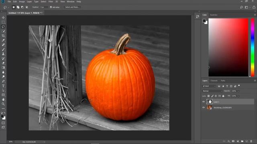Open the layer filter Kind dropdown

click(x=209, y=86)
